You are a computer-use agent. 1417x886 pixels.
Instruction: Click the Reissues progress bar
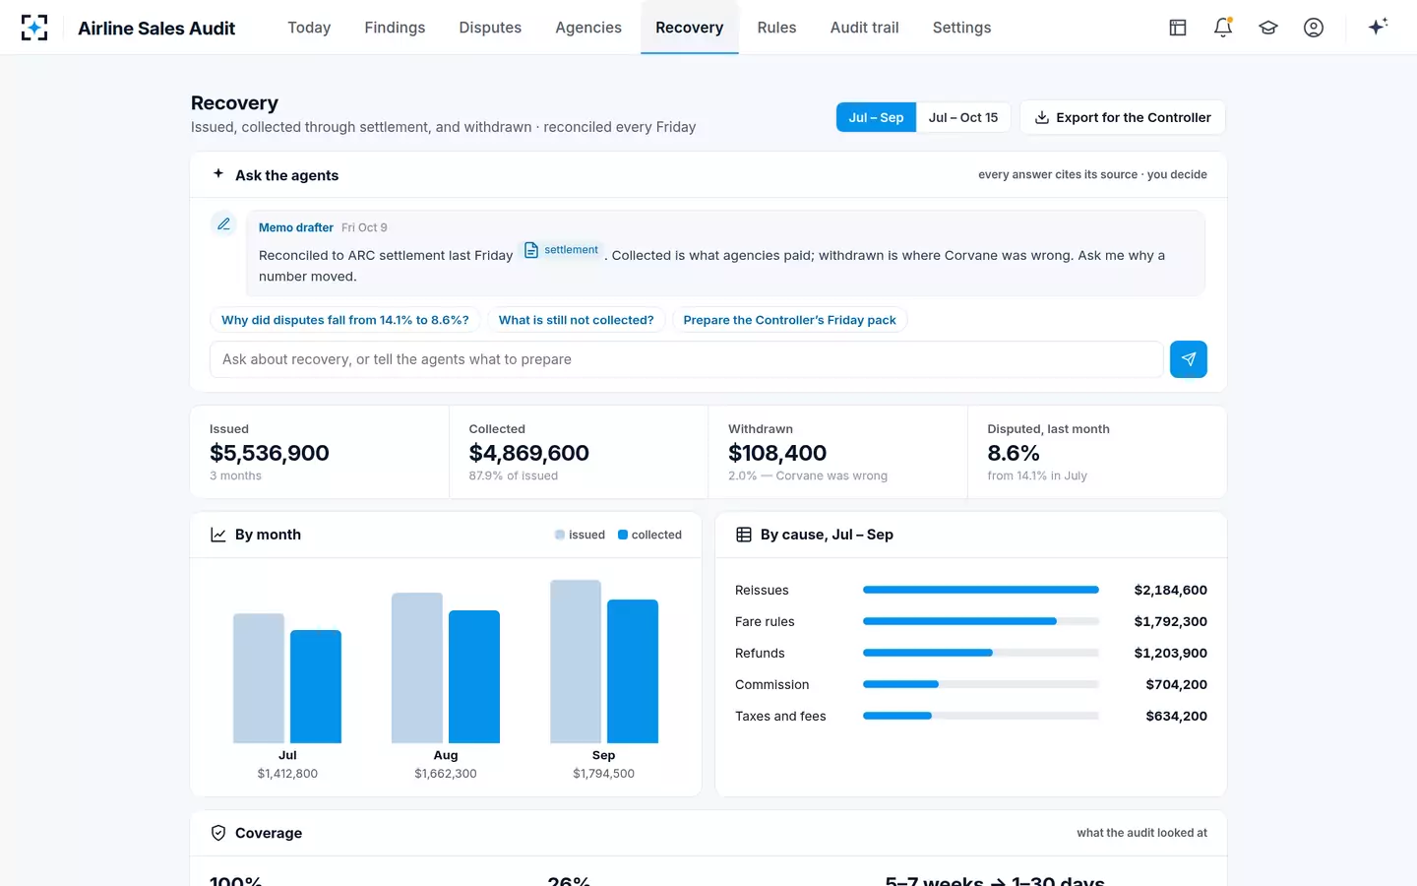pos(981,590)
